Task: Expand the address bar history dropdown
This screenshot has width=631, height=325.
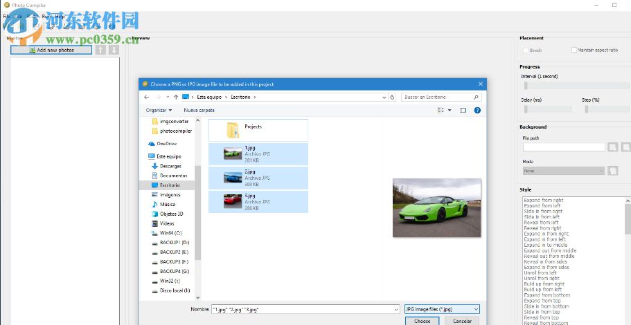Action: (x=384, y=98)
